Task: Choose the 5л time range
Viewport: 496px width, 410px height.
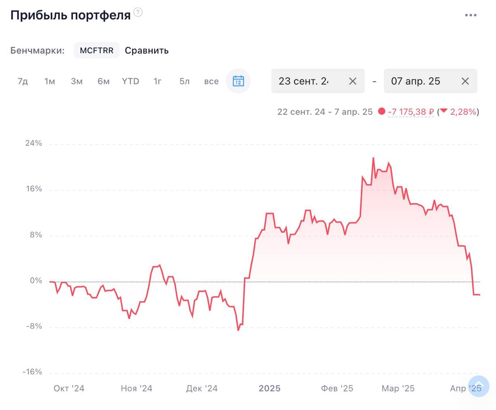Action: click(x=184, y=81)
